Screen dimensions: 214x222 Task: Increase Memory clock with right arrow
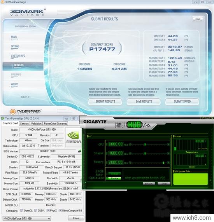tap(168, 163)
